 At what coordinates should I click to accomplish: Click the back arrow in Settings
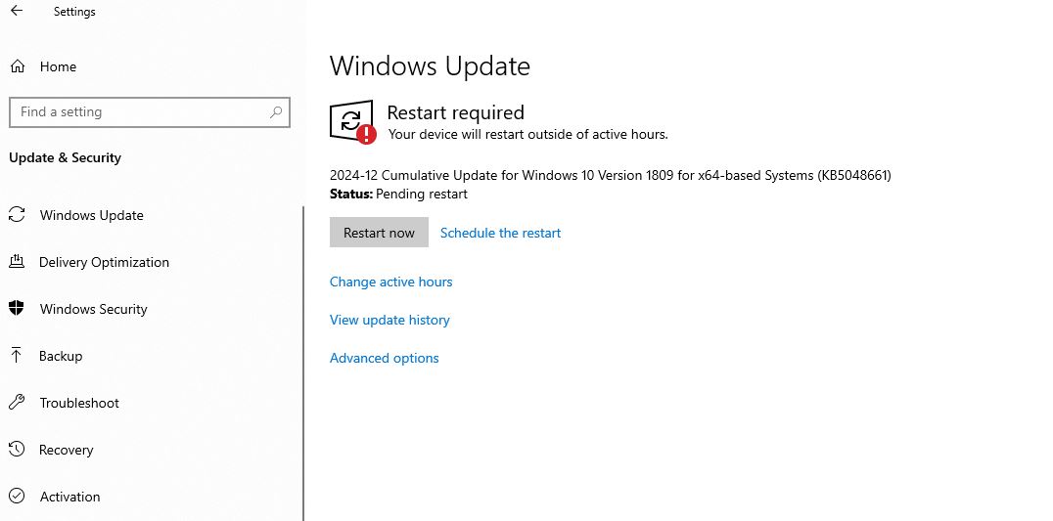pyautogui.click(x=17, y=12)
